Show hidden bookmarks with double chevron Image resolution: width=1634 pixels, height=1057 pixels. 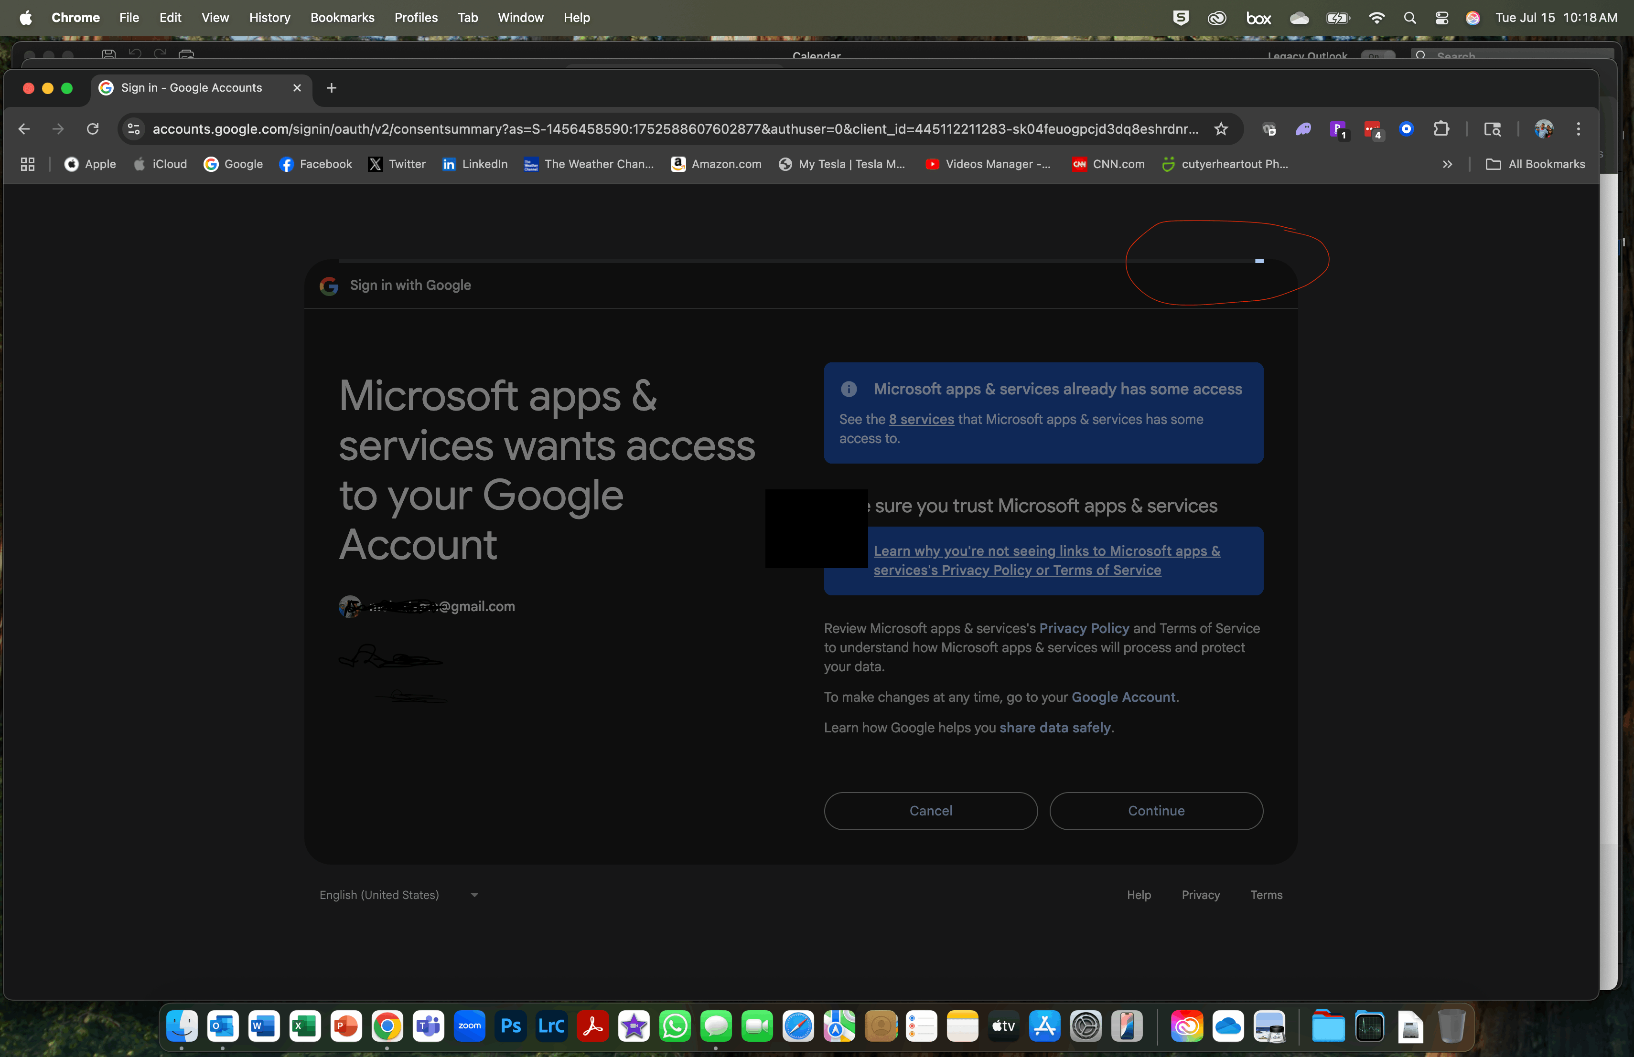(1447, 164)
